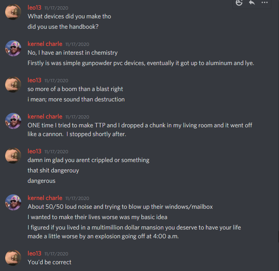Open the three-dot more options menu

click(264, 2)
